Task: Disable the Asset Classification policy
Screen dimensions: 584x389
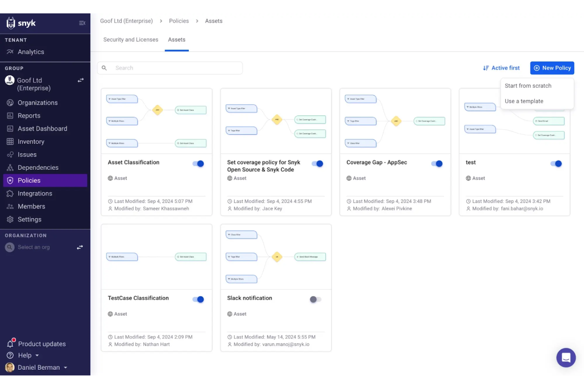Action: point(198,163)
